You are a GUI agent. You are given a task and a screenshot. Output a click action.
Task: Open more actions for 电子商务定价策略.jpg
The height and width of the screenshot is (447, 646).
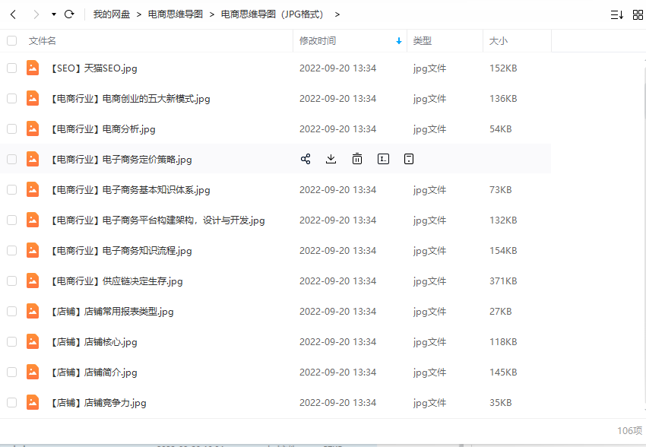tap(409, 159)
